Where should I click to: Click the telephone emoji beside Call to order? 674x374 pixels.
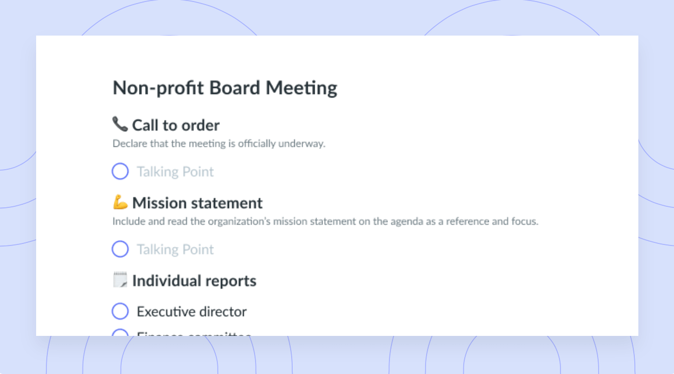click(x=120, y=124)
